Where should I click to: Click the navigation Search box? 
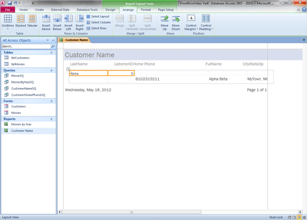(x=26, y=46)
